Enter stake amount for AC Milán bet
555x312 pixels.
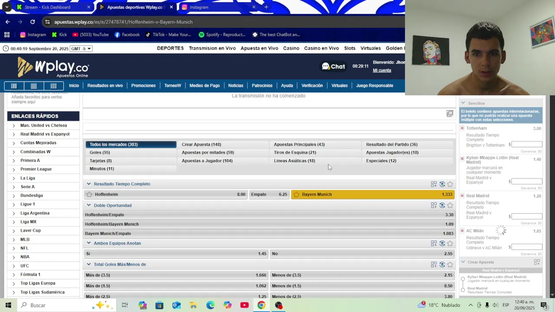click(526, 247)
